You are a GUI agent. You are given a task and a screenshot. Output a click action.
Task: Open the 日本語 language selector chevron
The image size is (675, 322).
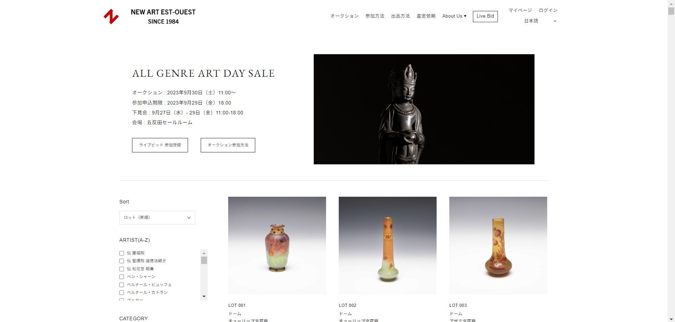tap(555, 21)
